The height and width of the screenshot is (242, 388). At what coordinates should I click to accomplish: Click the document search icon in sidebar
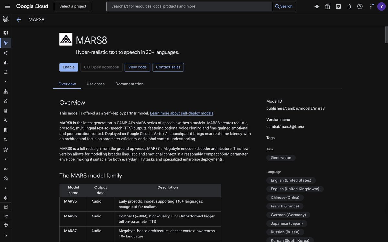pyautogui.click(x=5, y=130)
